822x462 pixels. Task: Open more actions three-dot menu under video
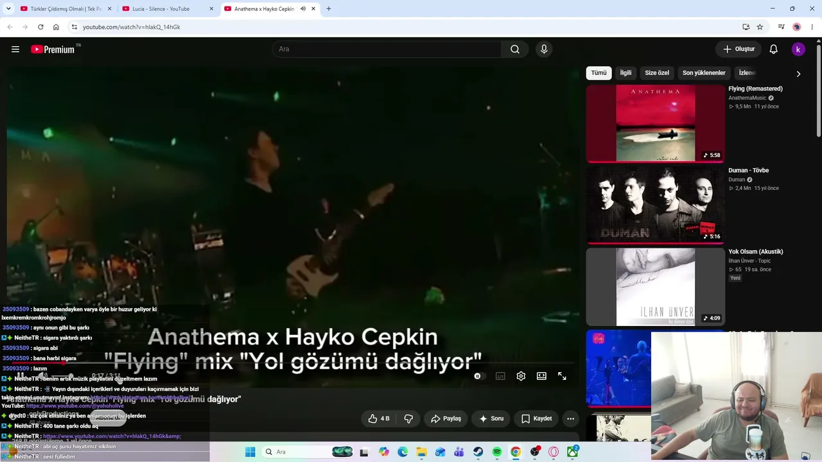click(570, 418)
